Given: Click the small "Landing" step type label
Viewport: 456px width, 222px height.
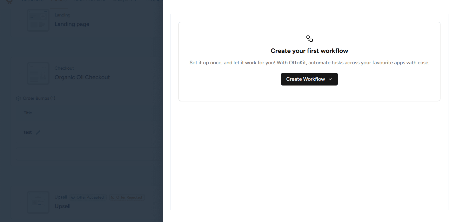Looking at the screenshot, I should (63, 15).
